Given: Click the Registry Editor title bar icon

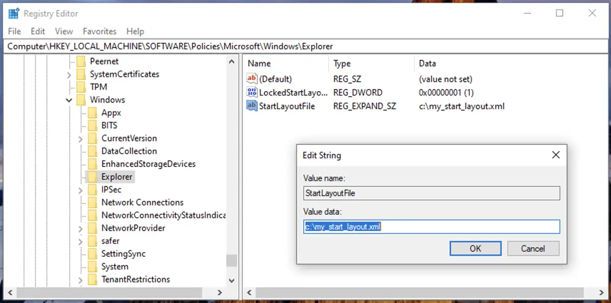Looking at the screenshot, I should [x=14, y=14].
